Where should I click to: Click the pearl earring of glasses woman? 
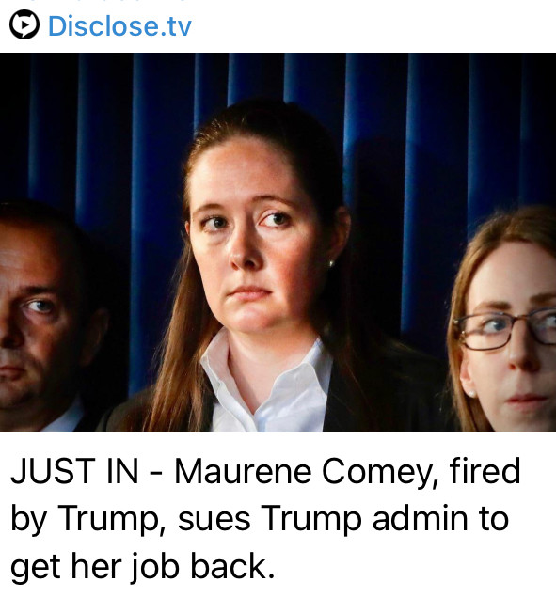(x=472, y=393)
